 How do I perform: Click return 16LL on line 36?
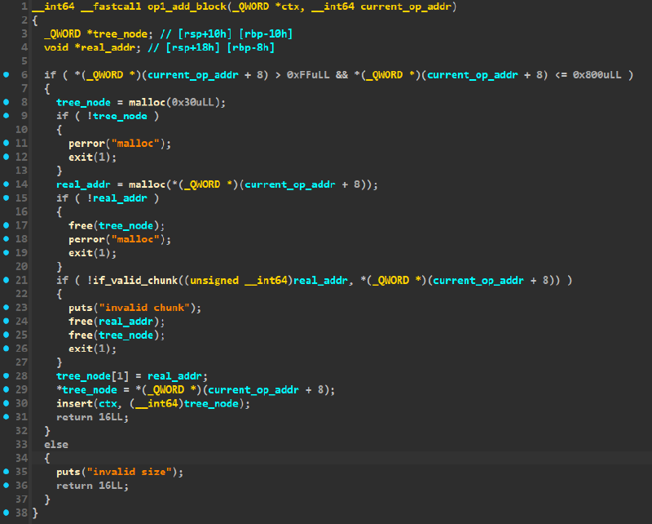click(90, 486)
